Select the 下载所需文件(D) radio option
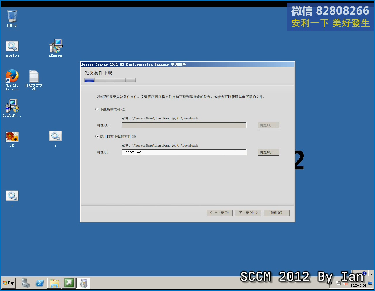 tap(110, 109)
